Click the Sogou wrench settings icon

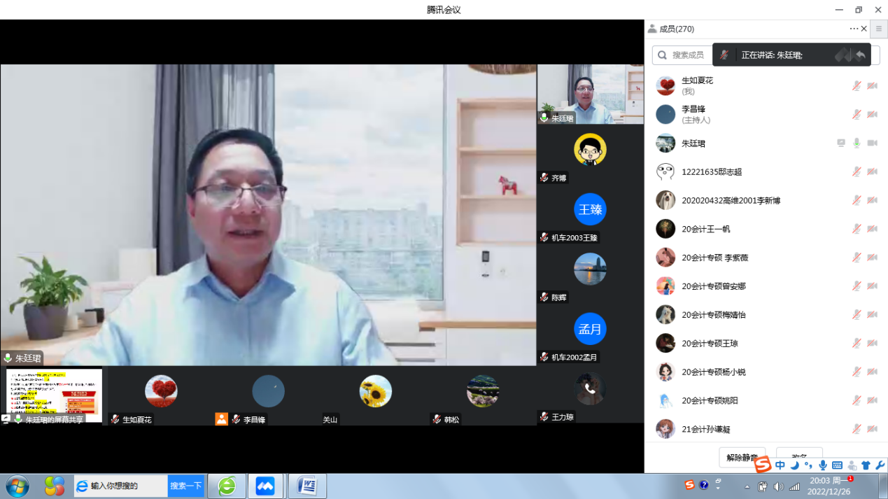pos(880,465)
